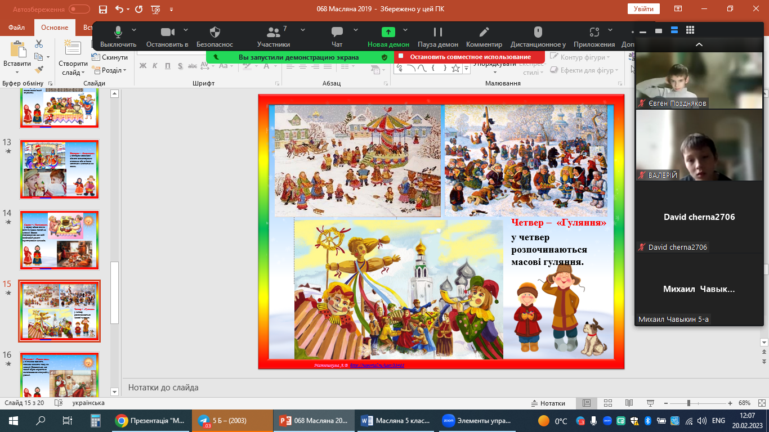Expand the shapes gallery More arrow

pyautogui.click(x=466, y=68)
